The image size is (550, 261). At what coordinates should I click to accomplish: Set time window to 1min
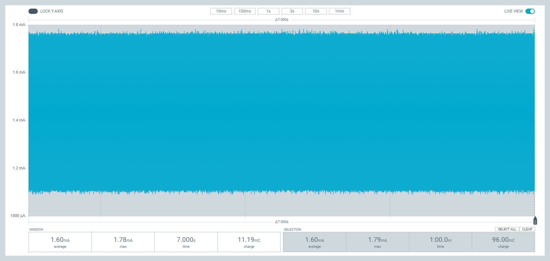340,11
